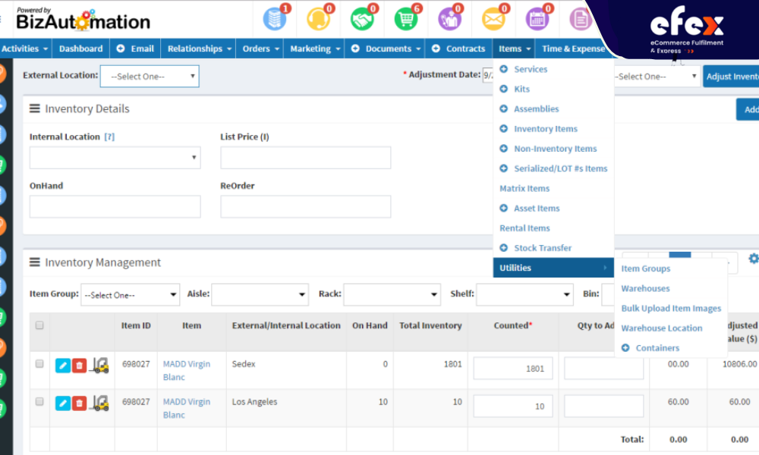Open MADD Virgin Blanc link in Los Angeles row
This screenshot has height=455, width=759.
[x=187, y=408]
